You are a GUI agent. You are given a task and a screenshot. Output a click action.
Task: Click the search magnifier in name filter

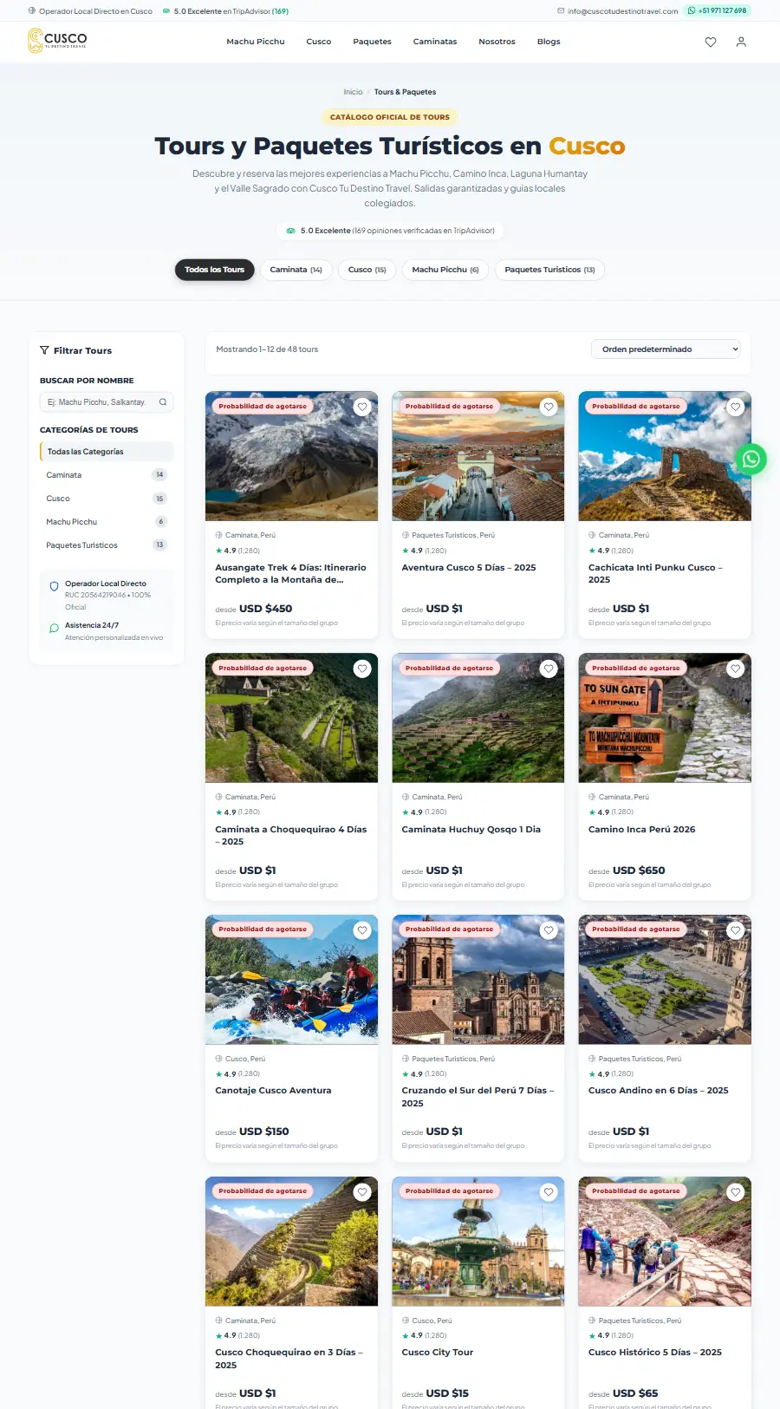pos(163,402)
